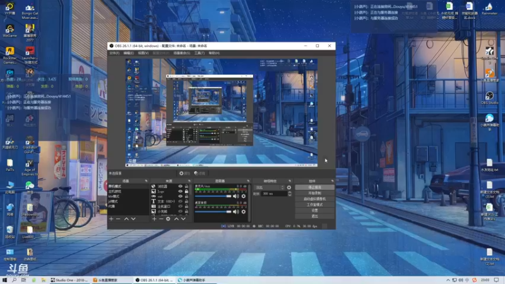Move selected scene up arrow
Screen dimensions: 505x284
click(x=126, y=219)
